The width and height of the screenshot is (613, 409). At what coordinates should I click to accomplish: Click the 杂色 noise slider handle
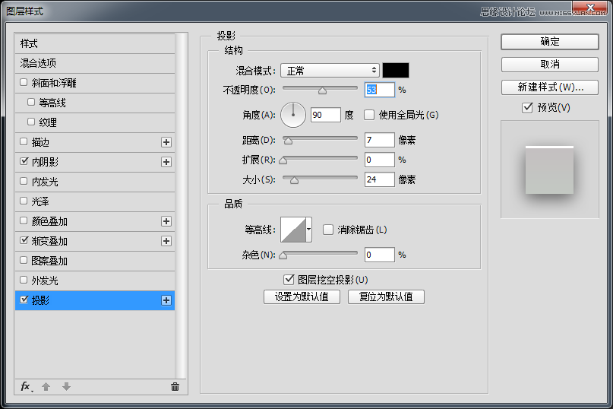283,255
